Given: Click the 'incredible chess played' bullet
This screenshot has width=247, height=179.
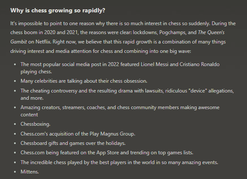Looking at the screenshot, I should coord(119,162).
